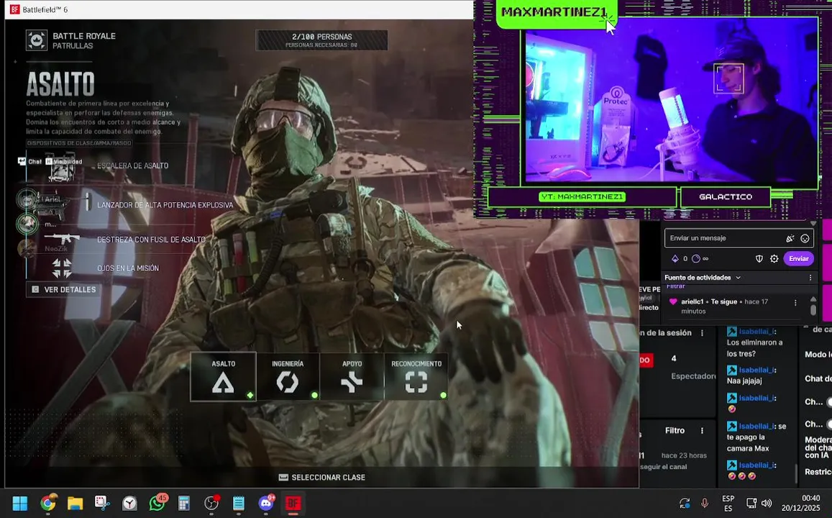Select the Apoyo class icon
Viewport: 832px width, 518px height.
coord(351,382)
